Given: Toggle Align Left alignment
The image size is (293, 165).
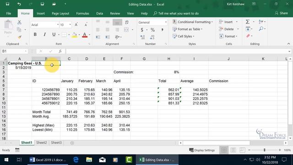Looking at the screenshot, I should click(x=98, y=29).
